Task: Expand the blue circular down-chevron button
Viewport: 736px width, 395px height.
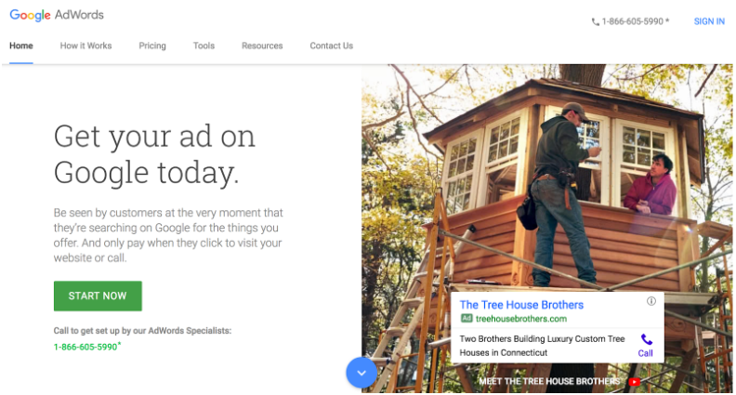Action: [x=361, y=373]
